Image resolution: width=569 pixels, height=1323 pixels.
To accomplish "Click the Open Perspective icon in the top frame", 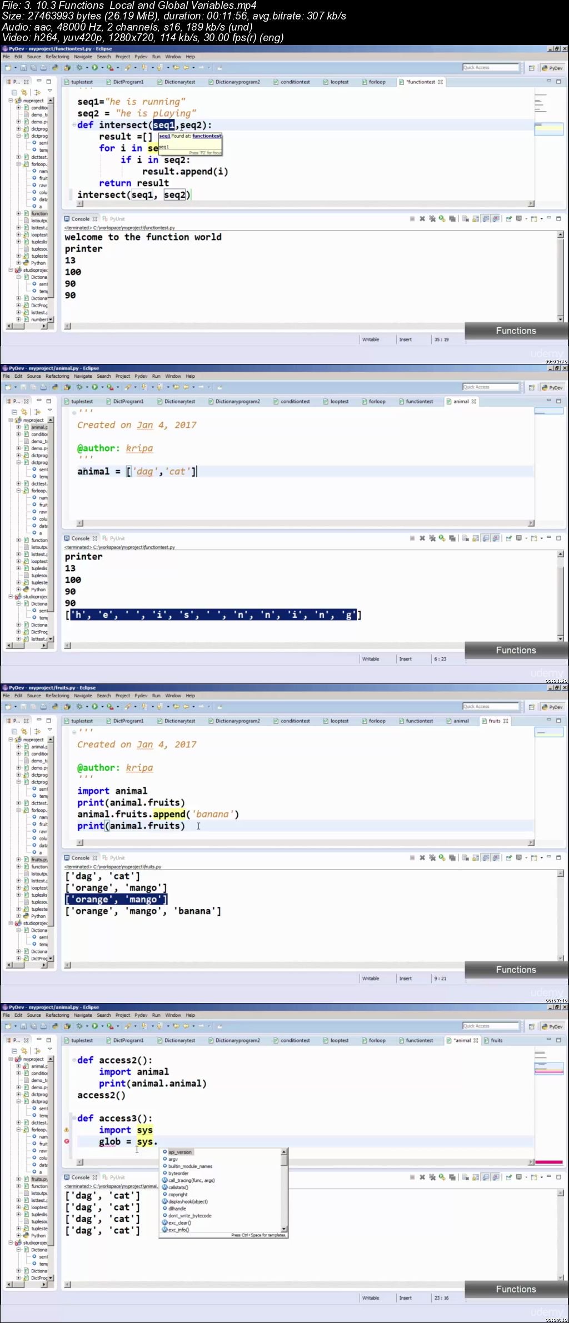I will (x=531, y=68).
